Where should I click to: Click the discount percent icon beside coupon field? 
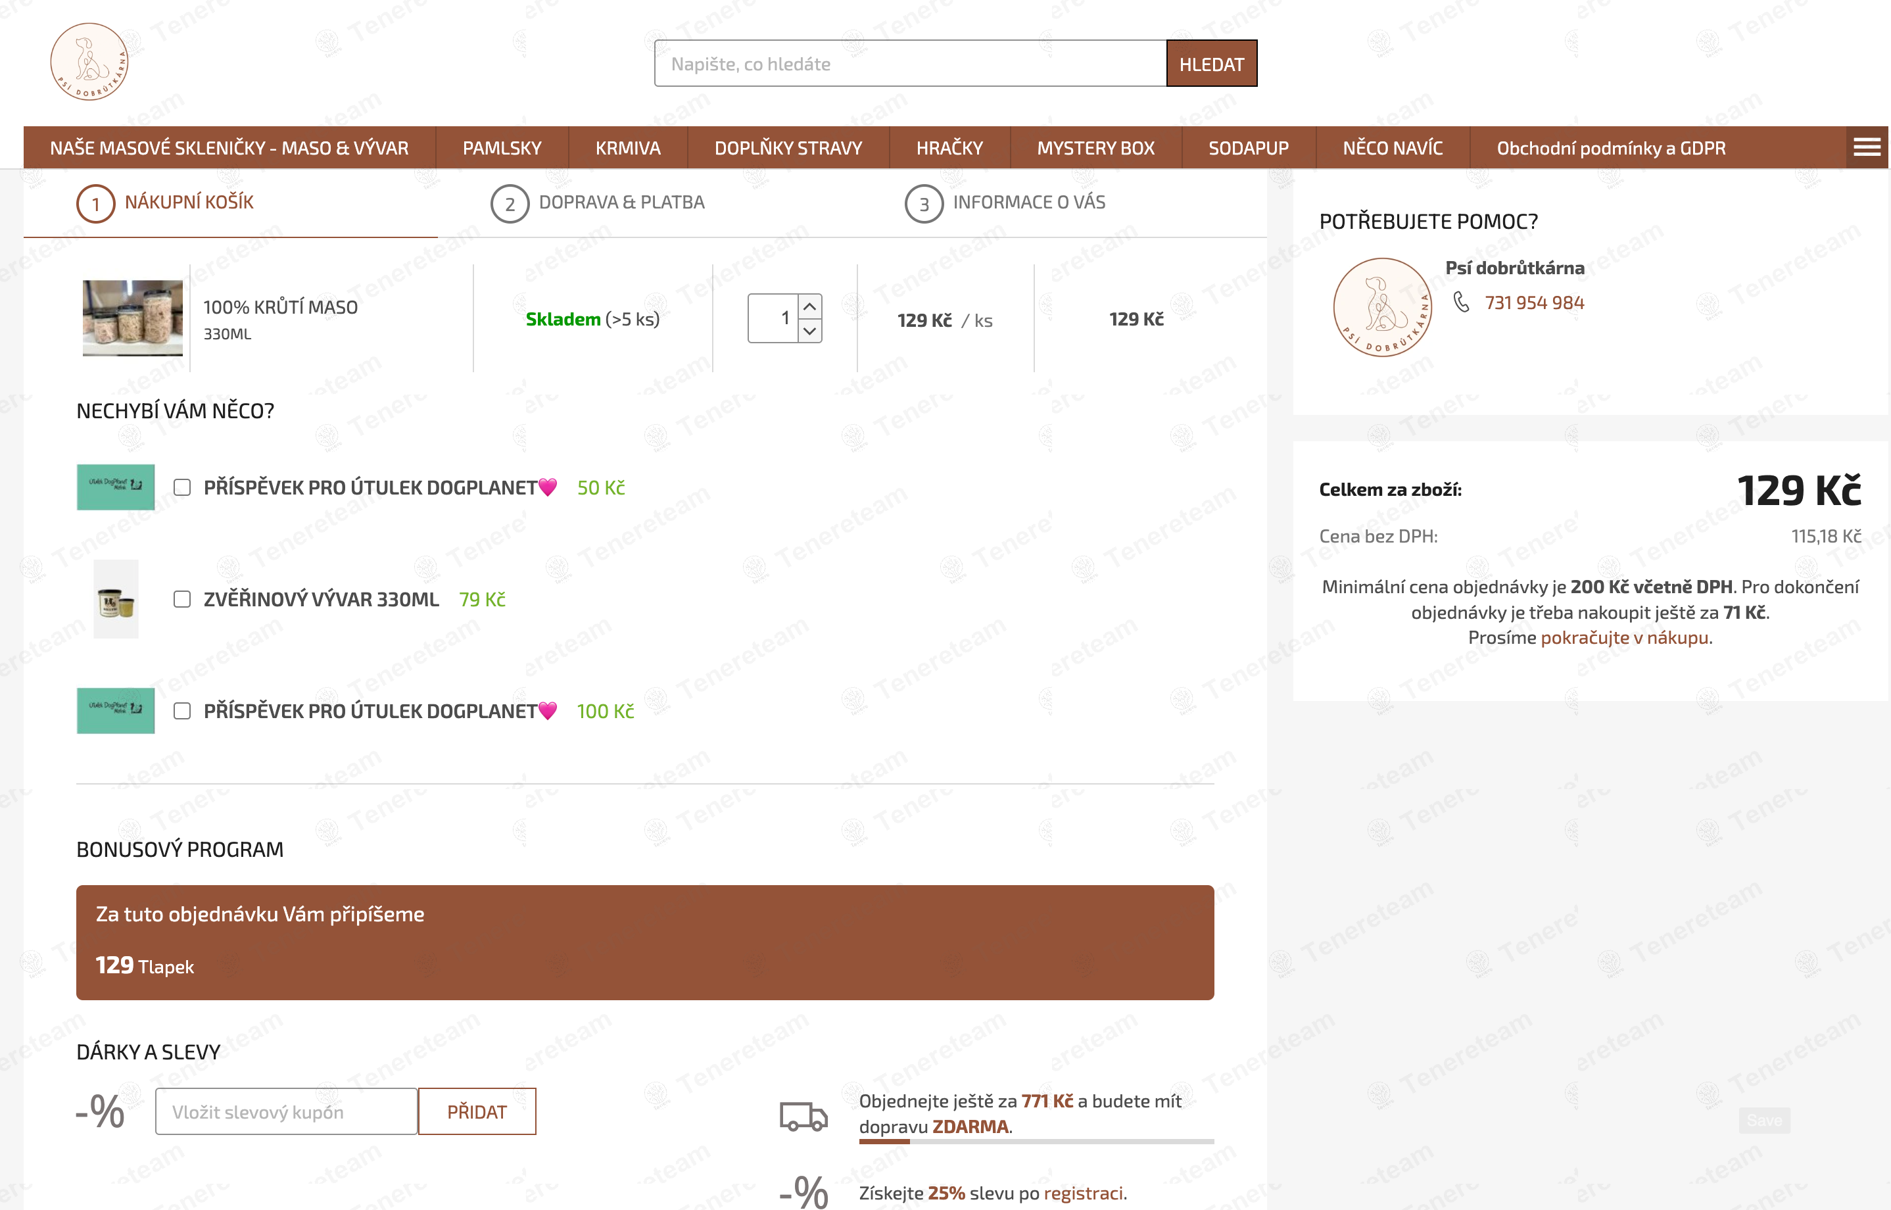[x=101, y=1111]
